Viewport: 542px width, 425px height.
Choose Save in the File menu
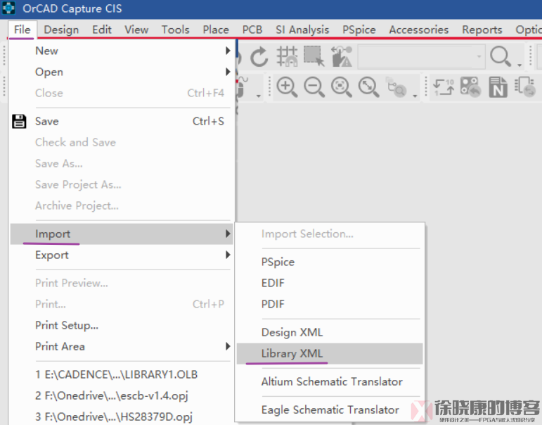[x=122, y=122]
